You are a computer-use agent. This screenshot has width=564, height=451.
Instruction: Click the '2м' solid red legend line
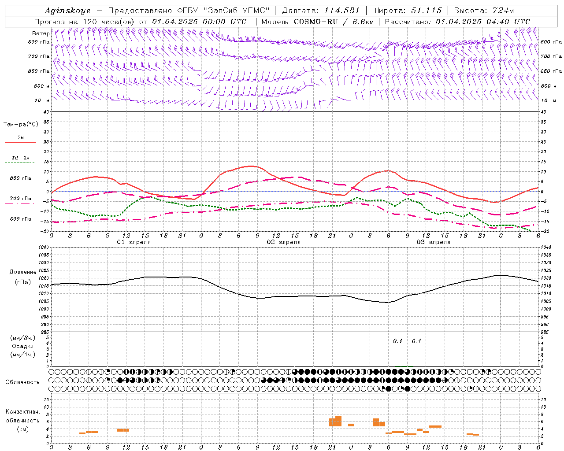click(21, 143)
